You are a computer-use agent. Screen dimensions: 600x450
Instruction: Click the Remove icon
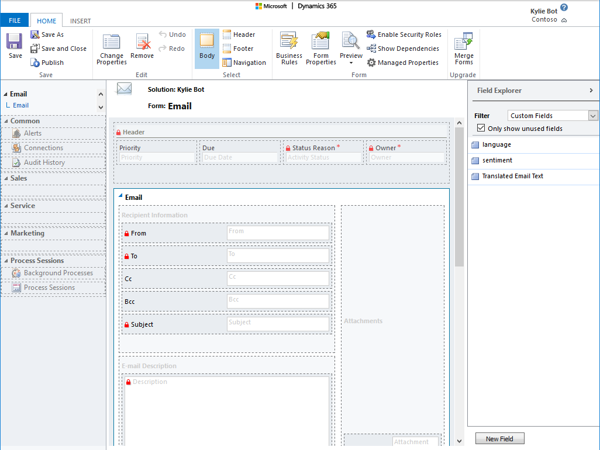point(142,41)
